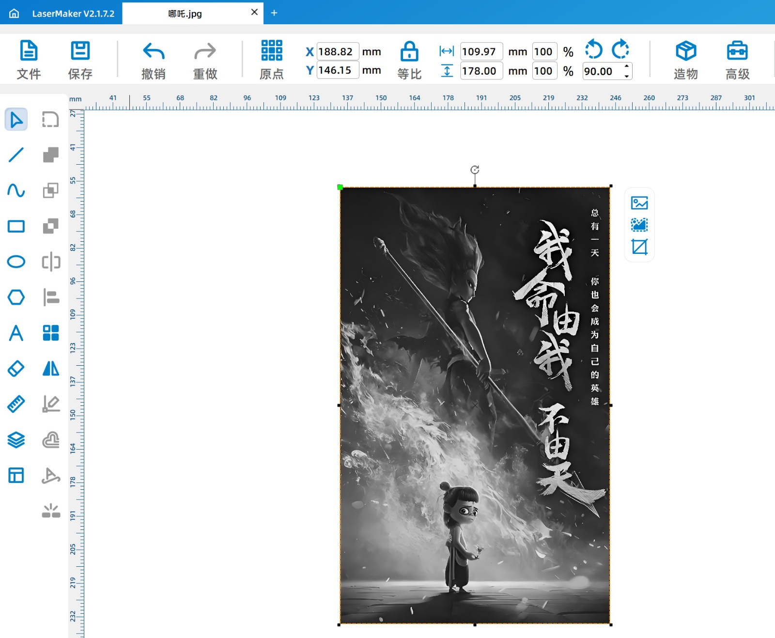Click the 保存 (Save) icon
The image size is (775, 638).
tap(80, 51)
